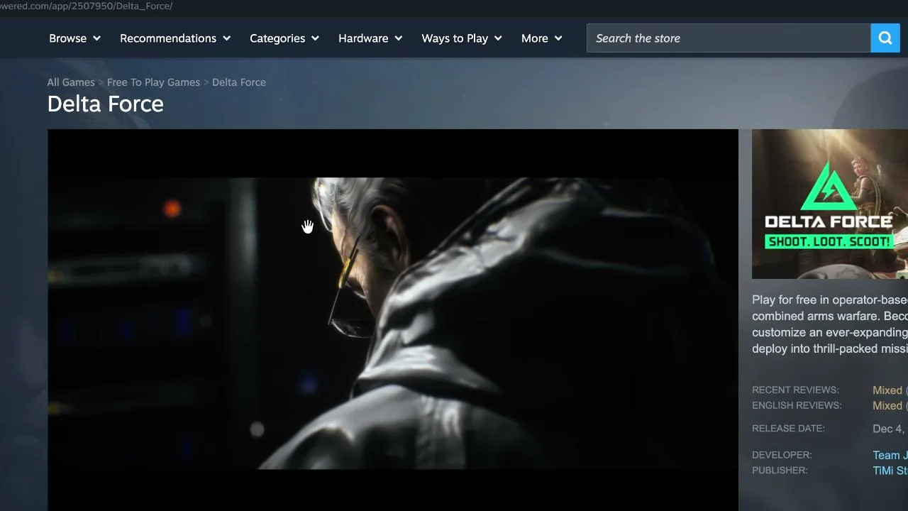Click the magnifier search button
This screenshot has height=511, width=908.
coord(885,38)
